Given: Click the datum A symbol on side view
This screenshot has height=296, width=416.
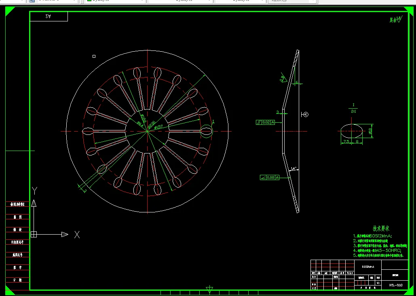Looking at the screenshot, I should [305, 114].
